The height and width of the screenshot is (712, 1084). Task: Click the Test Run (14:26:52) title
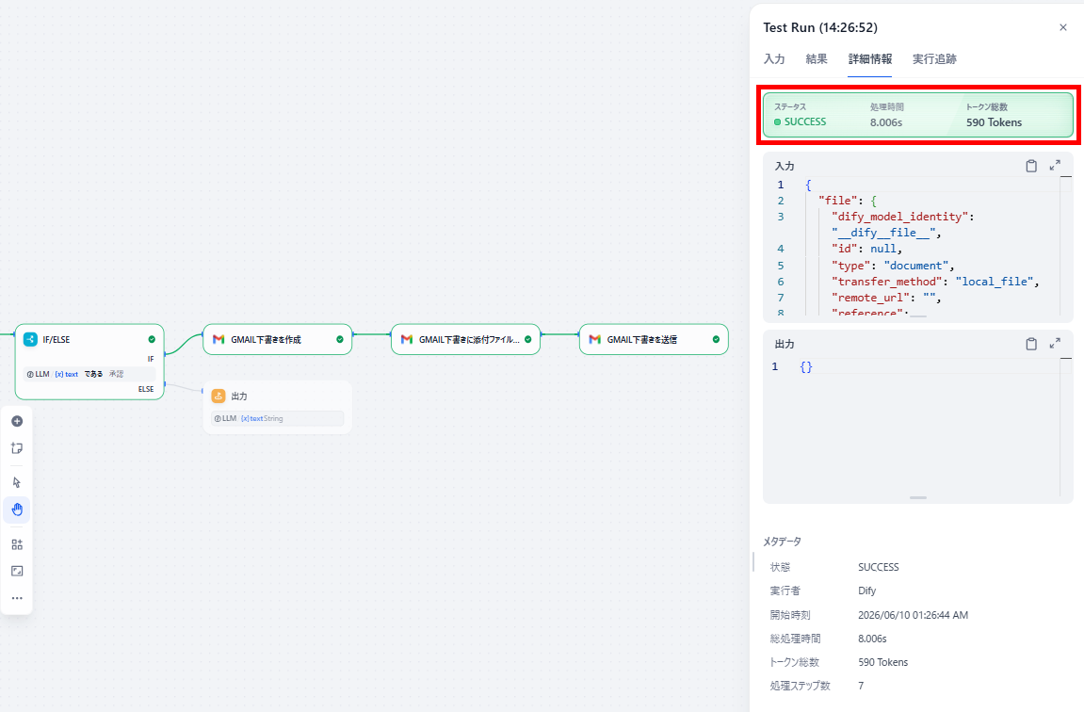[820, 27]
